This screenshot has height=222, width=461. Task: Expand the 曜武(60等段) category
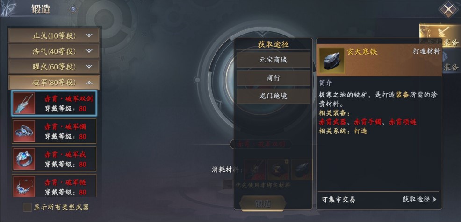(54, 67)
